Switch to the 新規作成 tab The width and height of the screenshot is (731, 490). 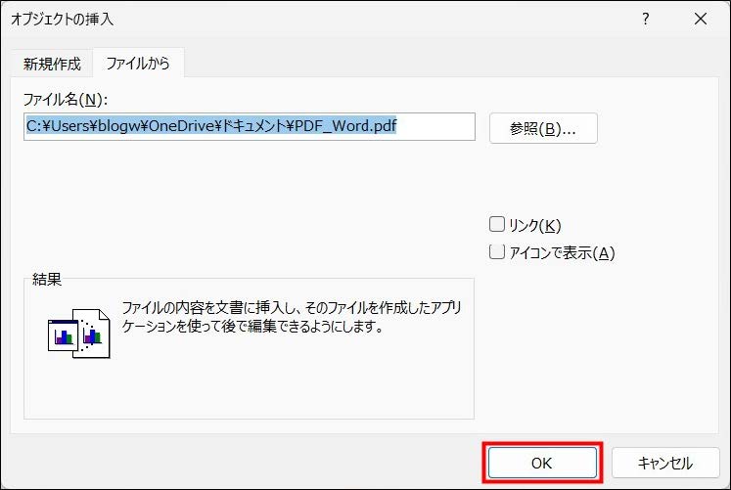(52, 64)
